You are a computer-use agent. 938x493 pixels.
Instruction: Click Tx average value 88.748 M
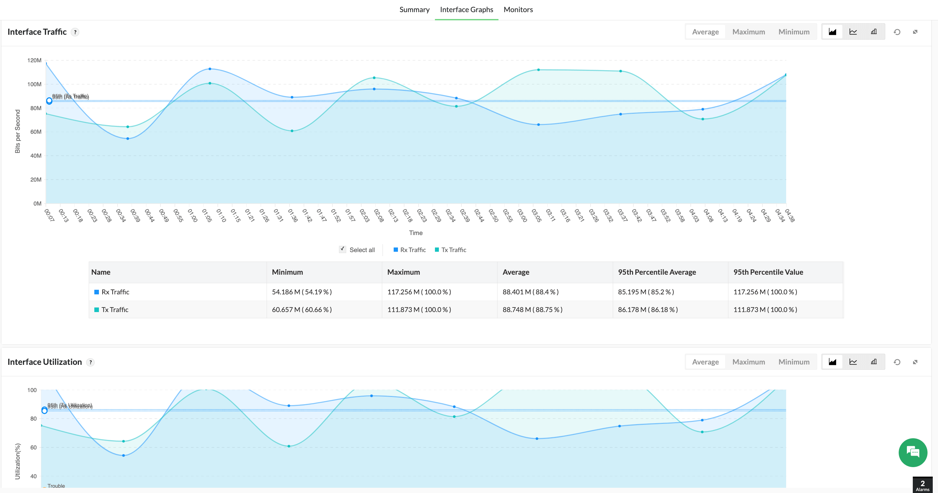pyautogui.click(x=532, y=310)
